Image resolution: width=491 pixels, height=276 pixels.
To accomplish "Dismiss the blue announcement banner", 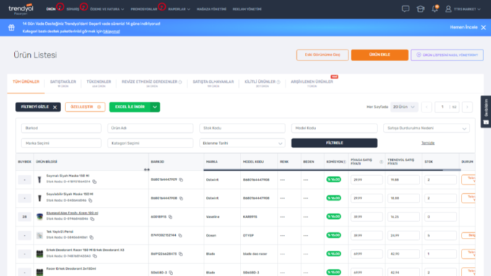I will pos(484,27).
